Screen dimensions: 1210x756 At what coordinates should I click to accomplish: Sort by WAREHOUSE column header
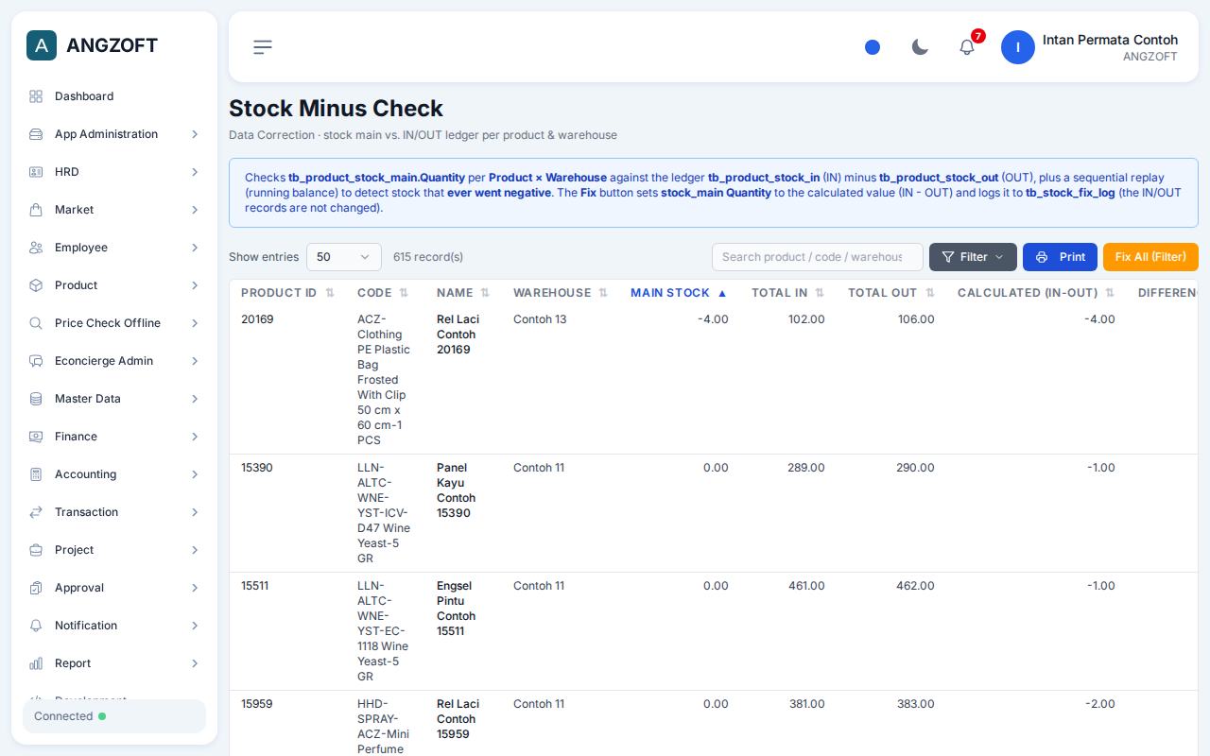click(561, 293)
